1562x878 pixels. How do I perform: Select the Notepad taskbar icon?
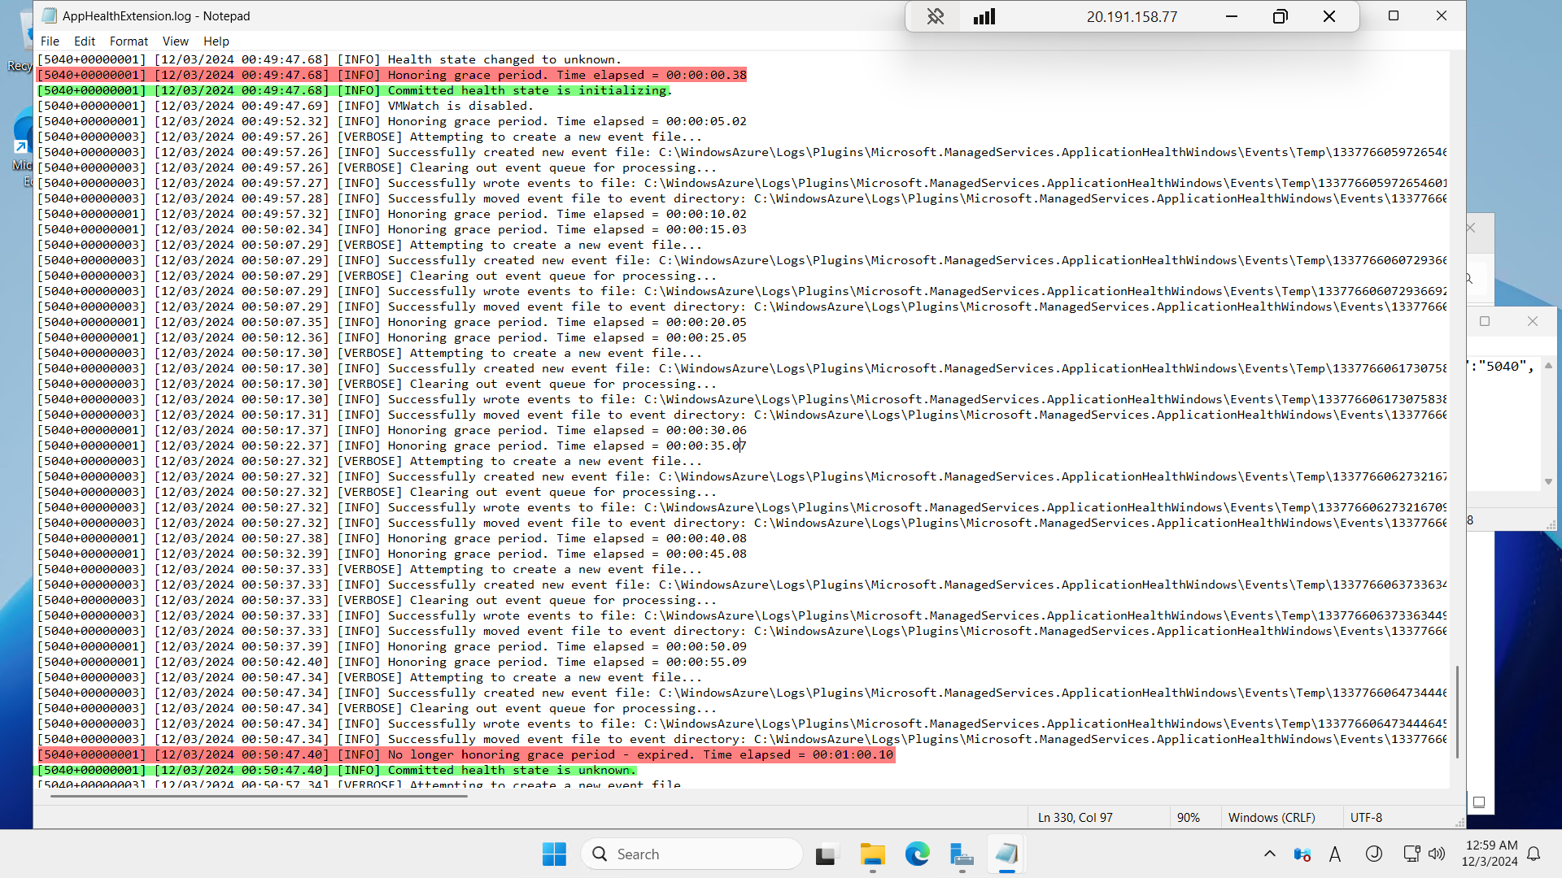click(x=1006, y=854)
